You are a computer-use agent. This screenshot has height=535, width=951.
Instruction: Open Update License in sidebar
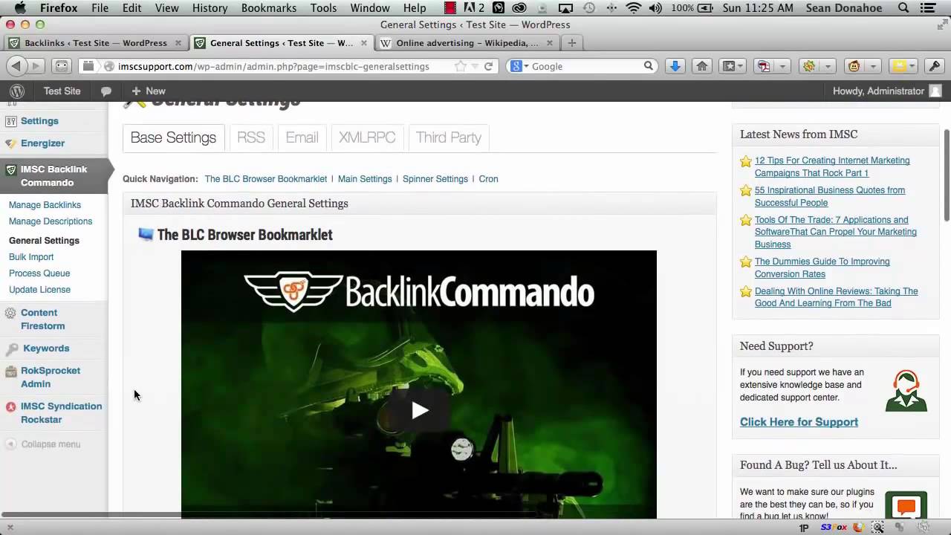point(39,290)
